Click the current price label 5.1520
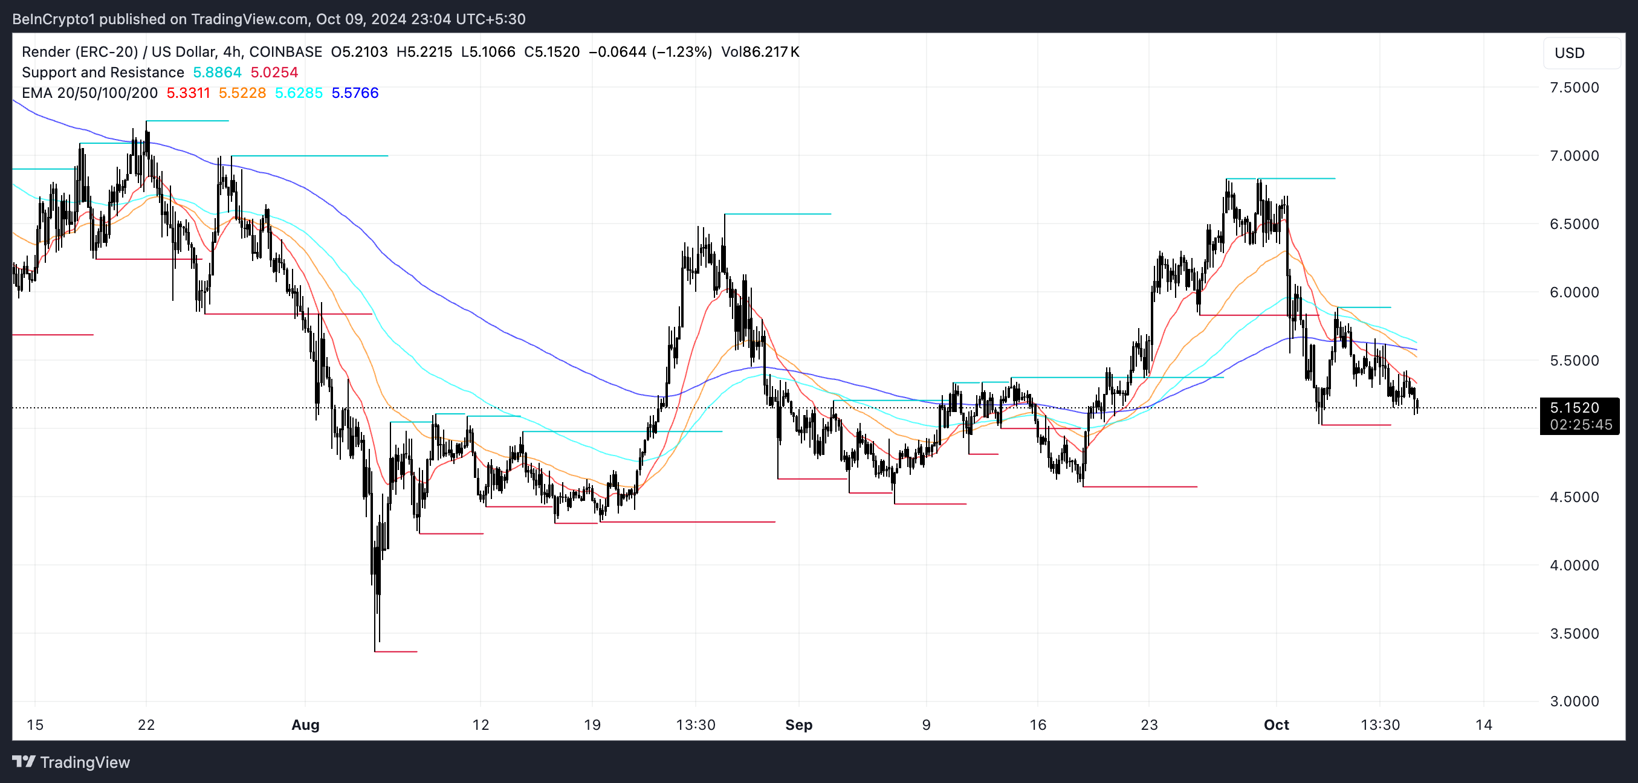 (x=1574, y=408)
